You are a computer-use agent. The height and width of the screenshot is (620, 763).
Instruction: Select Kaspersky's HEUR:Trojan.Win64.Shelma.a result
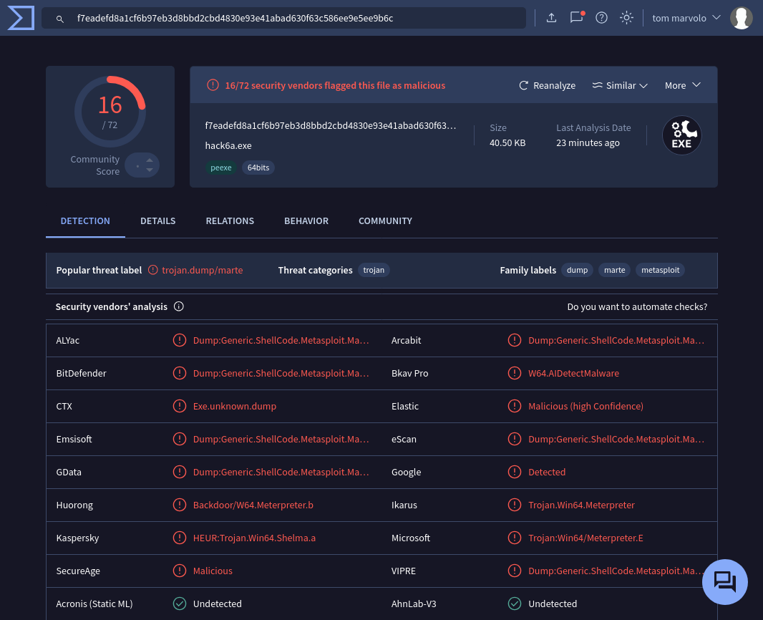254,538
